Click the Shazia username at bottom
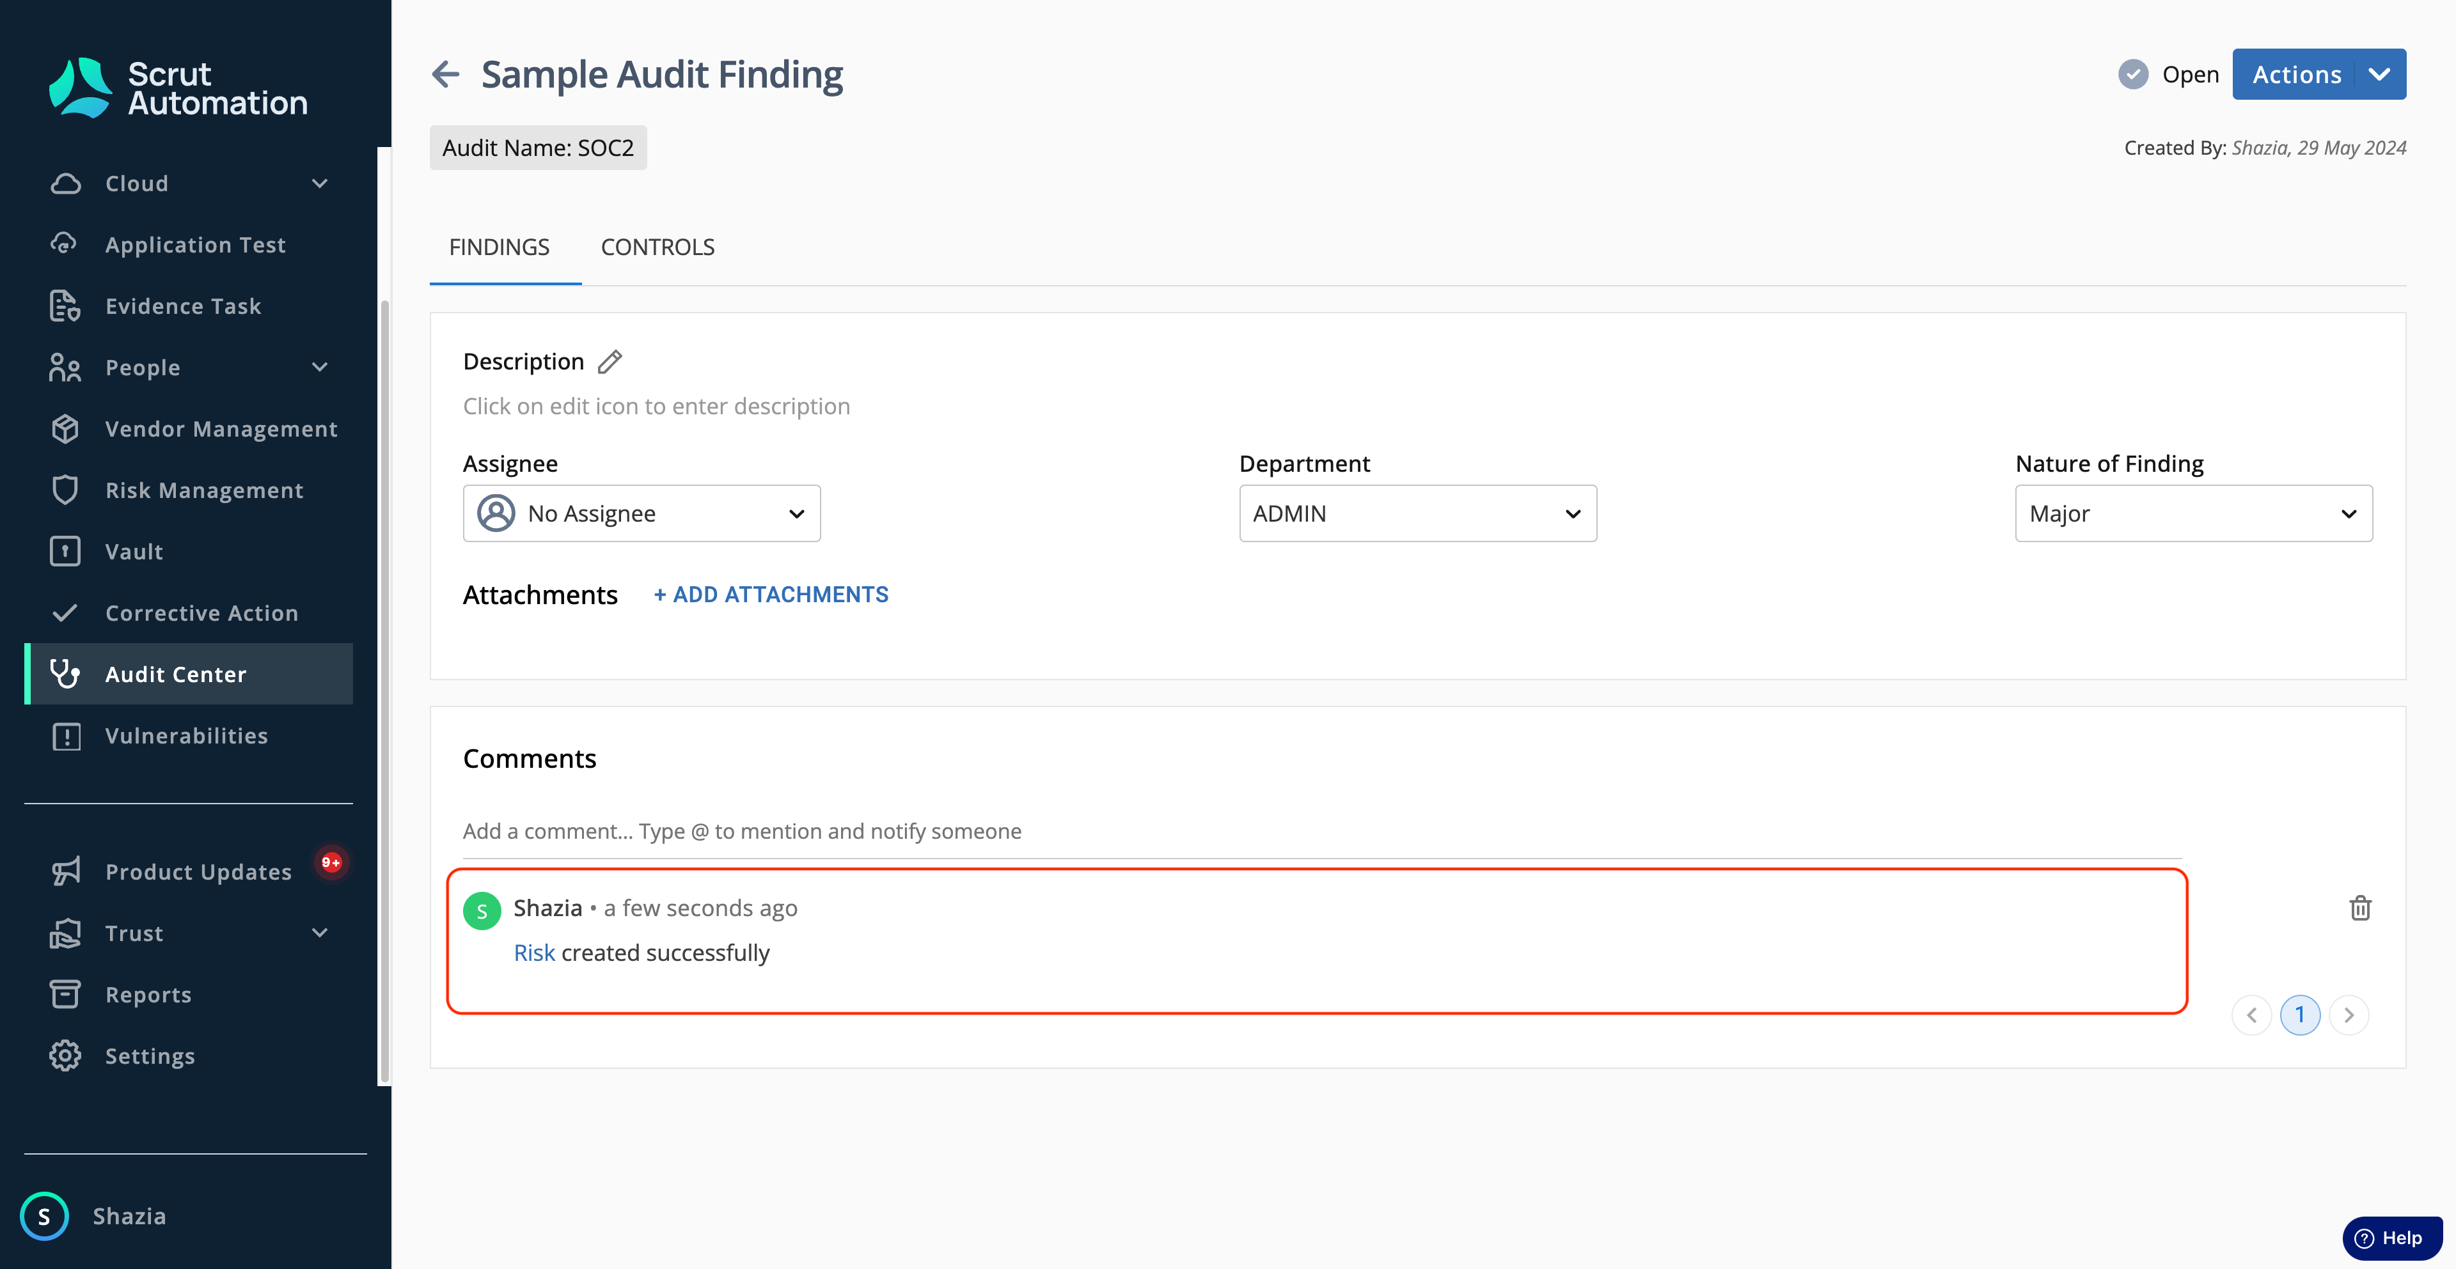 130,1217
